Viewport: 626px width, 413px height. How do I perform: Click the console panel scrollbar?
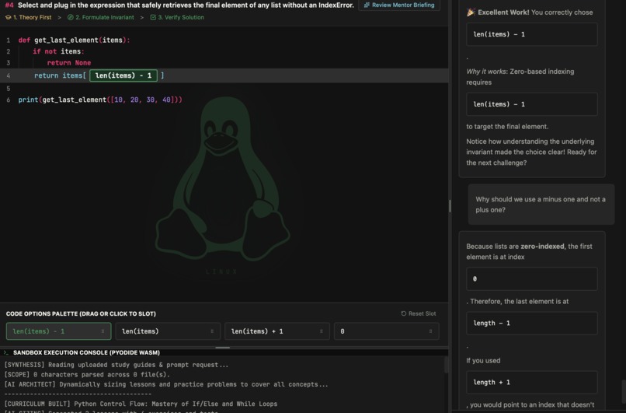[446, 365]
